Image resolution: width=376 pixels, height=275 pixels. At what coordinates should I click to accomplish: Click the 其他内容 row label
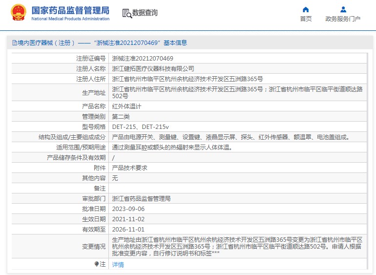click(94, 178)
